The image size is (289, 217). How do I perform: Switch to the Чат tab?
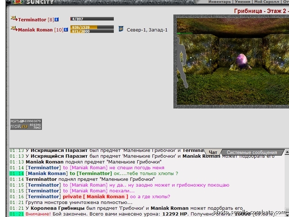pos(213,152)
